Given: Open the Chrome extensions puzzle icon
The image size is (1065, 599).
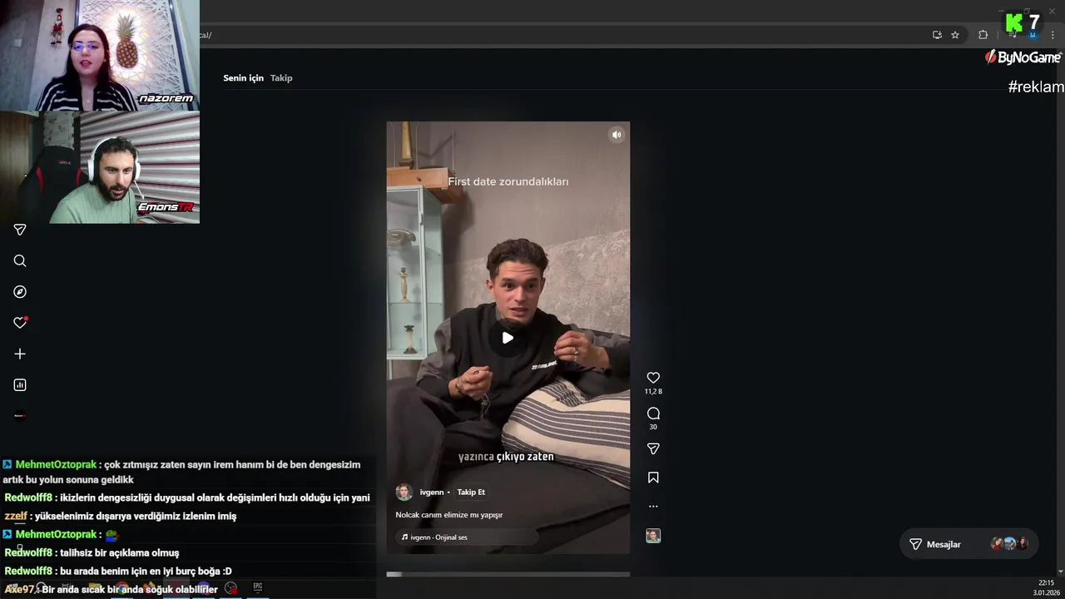Looking at the screenshot, I should click(983, 35).
